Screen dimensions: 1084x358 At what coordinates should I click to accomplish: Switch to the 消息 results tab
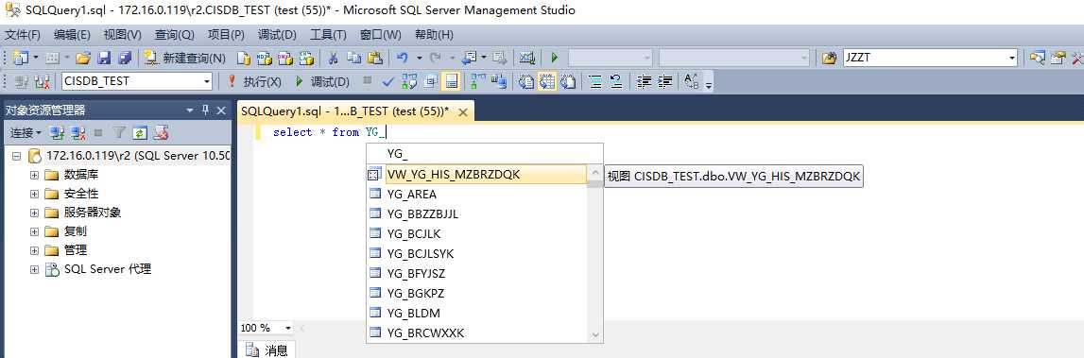click(x=267, y=349)
